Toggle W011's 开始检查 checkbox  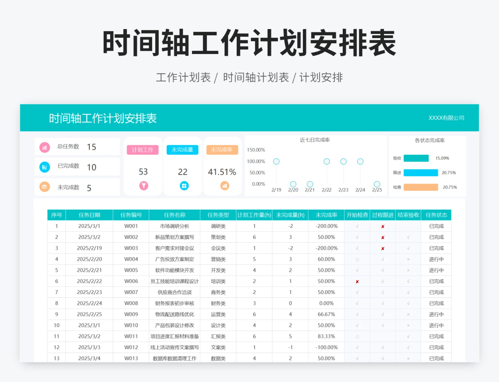click(x=357, y=336)
